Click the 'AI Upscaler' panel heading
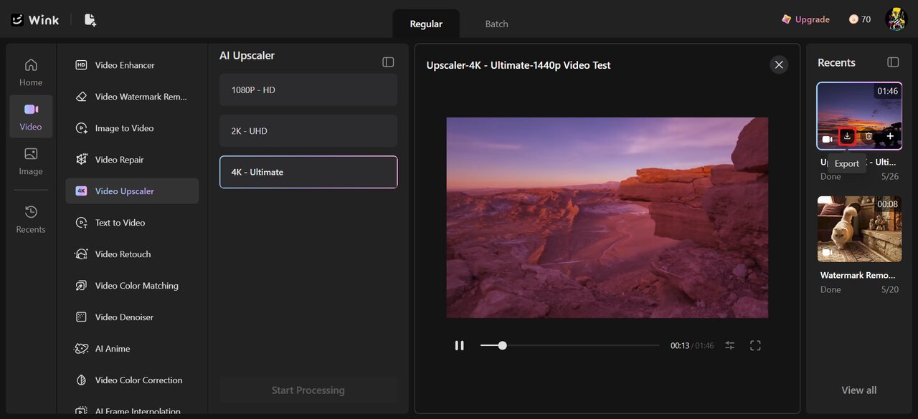The image size is (918, 419). (247, 55)
